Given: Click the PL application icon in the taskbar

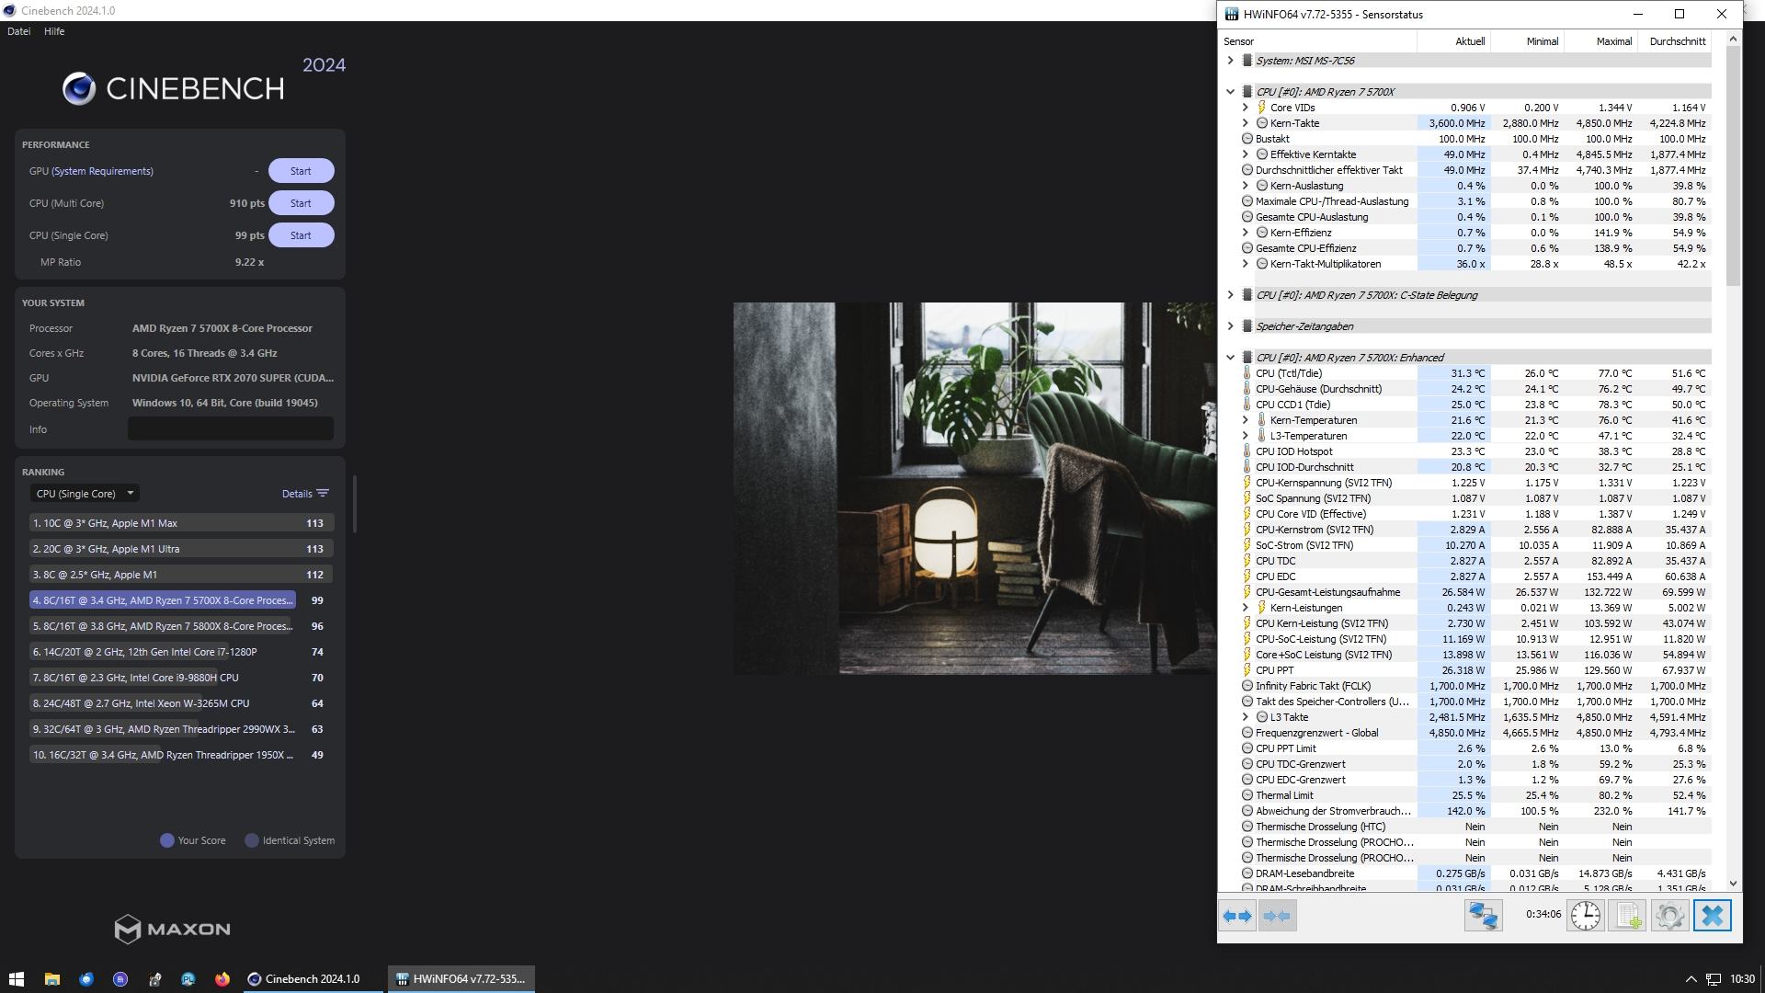Looking at the screenshot, I should [188, 979].
